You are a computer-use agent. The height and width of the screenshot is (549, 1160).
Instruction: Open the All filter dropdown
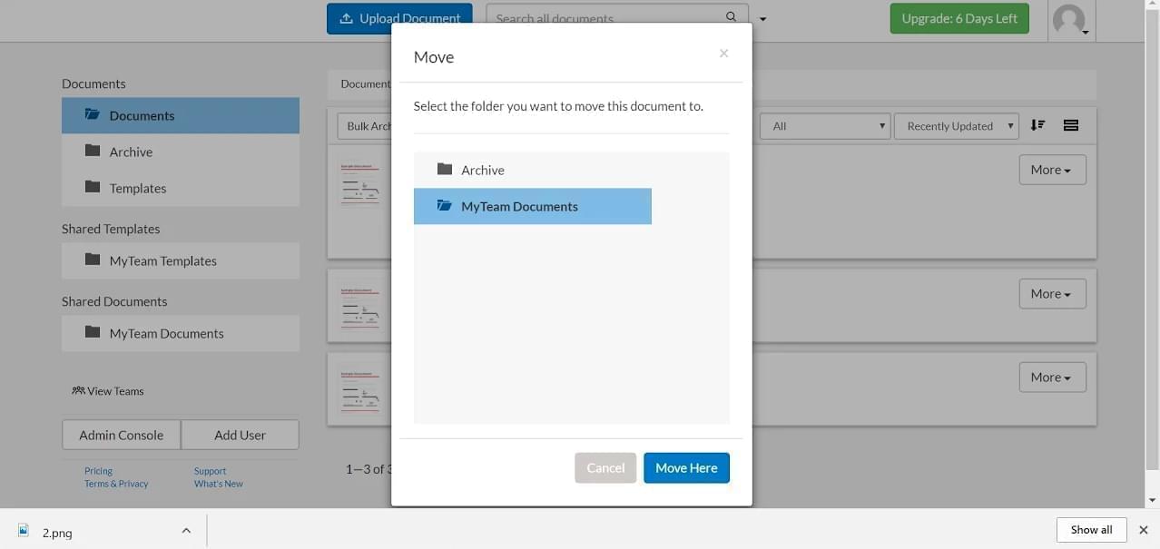(824, 125)
